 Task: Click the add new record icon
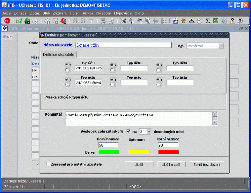19,21
